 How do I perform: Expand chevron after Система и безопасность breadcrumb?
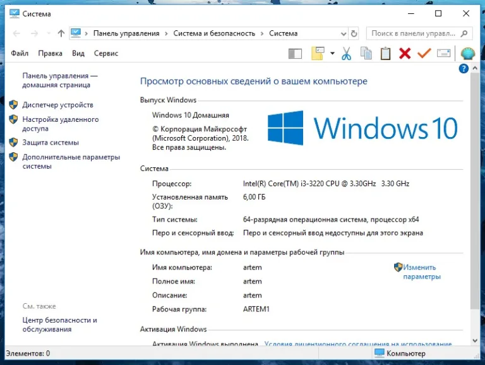[x=262, y=33]
